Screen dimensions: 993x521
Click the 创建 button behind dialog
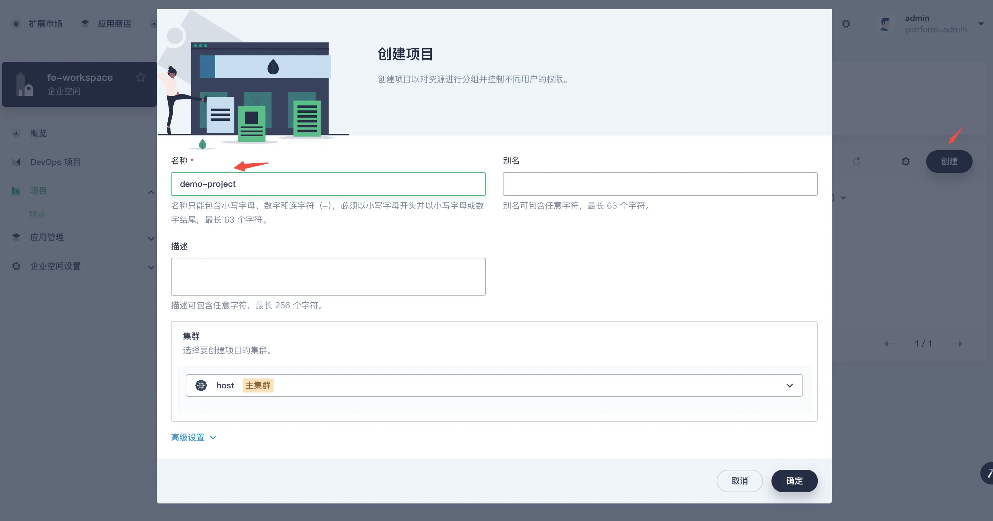949,161
